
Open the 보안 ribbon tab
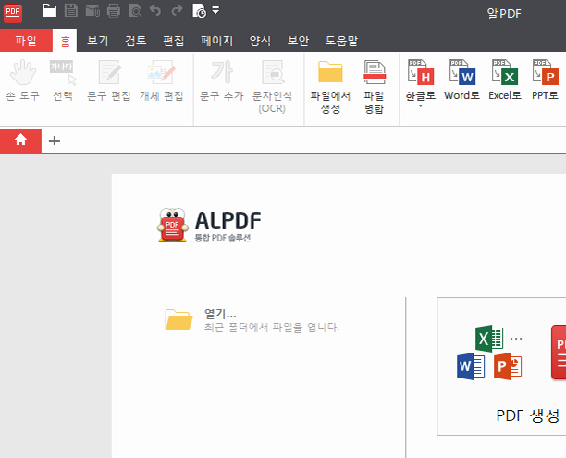(x=298, y=41)
